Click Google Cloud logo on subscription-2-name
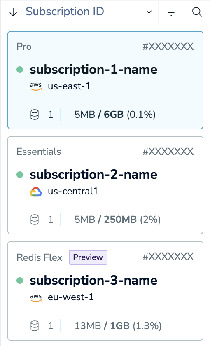This screenshot has height=346, width=210. click(36, 192)
